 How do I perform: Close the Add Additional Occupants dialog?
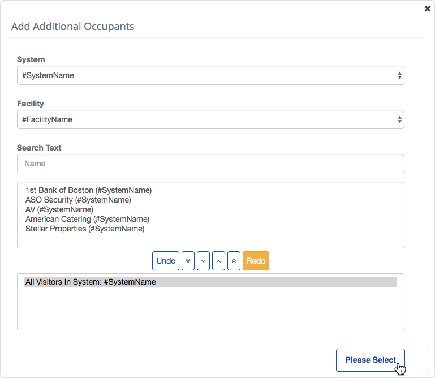pos(427,9)
